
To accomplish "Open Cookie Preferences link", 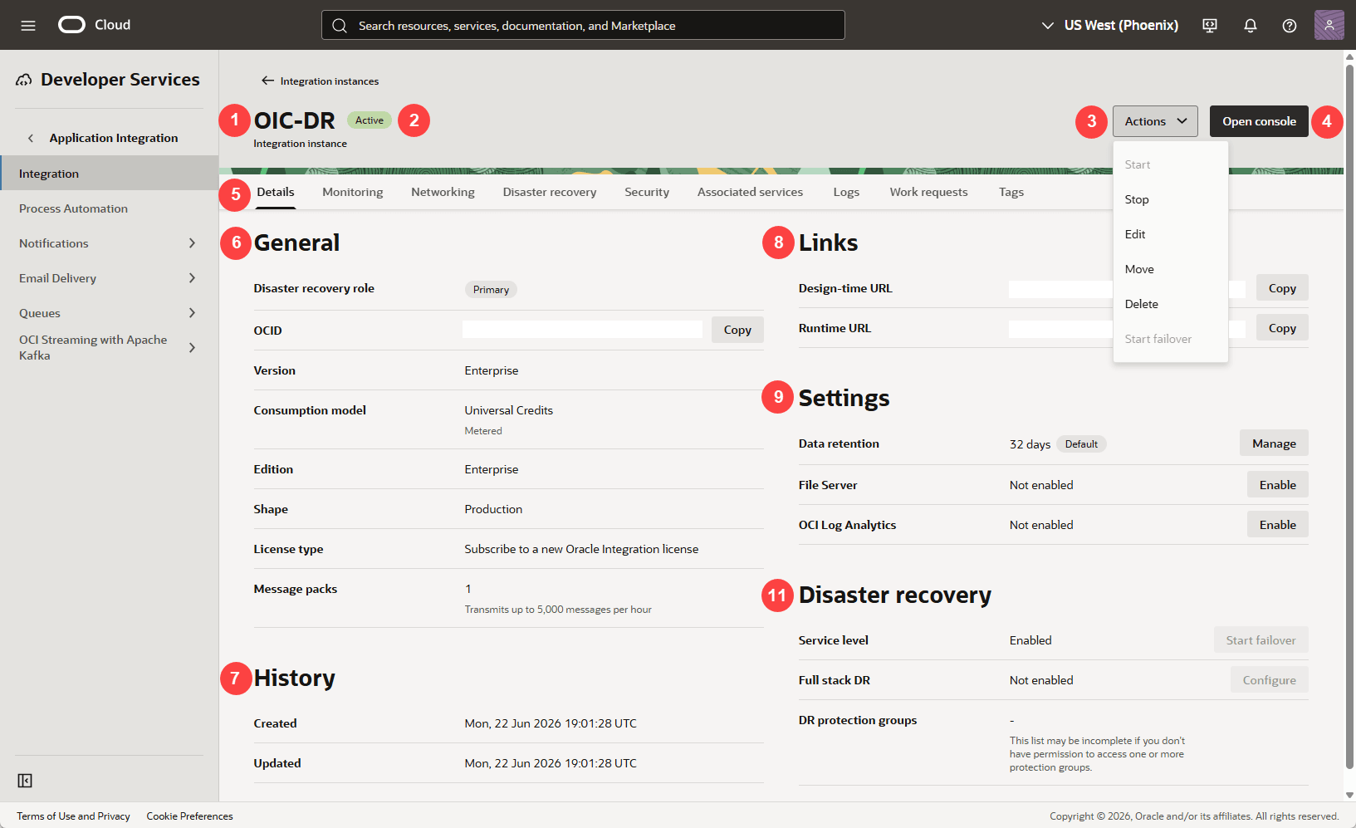I will tap(189, 816).
